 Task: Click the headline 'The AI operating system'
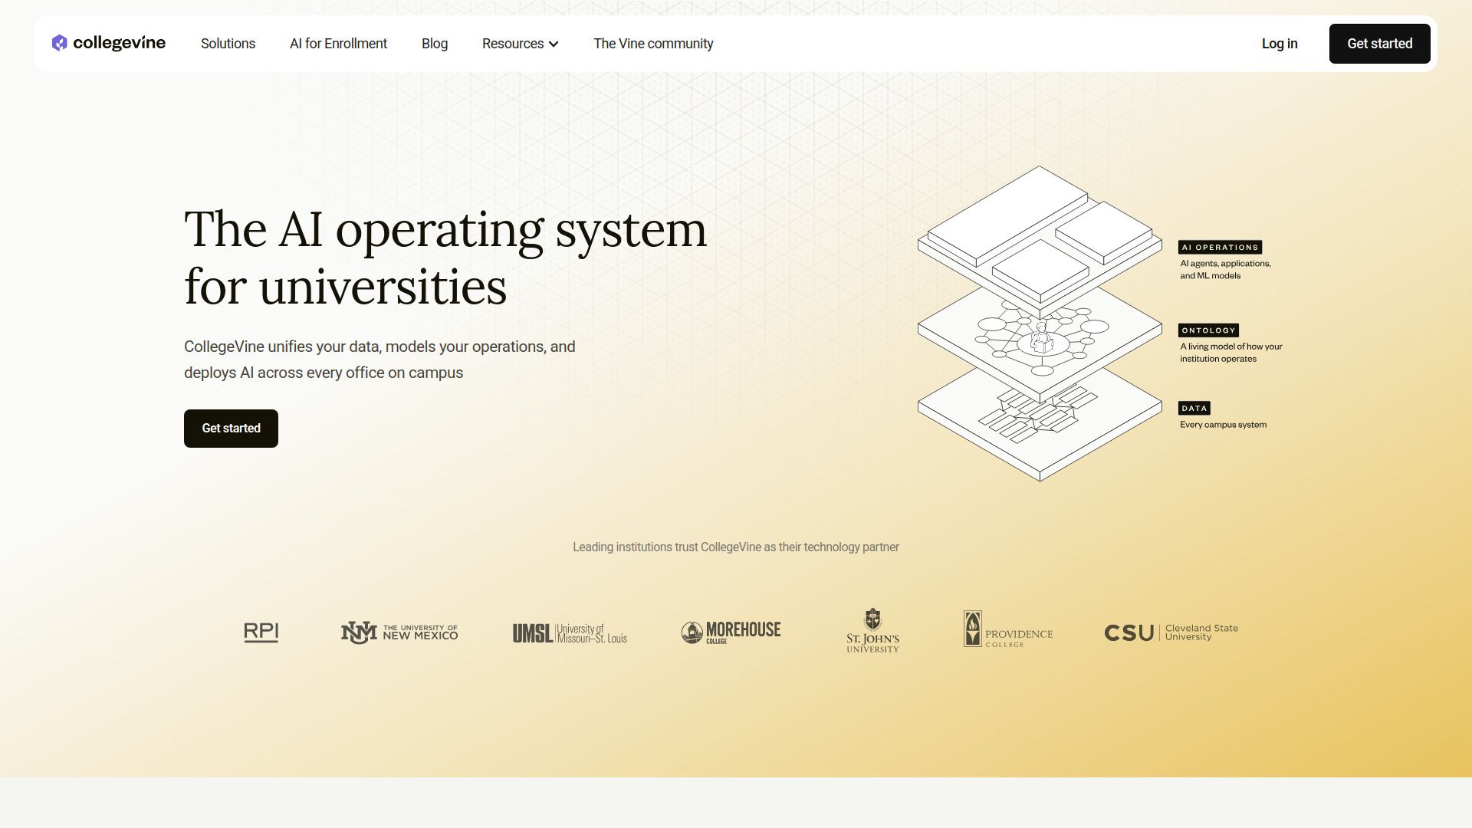445,229
